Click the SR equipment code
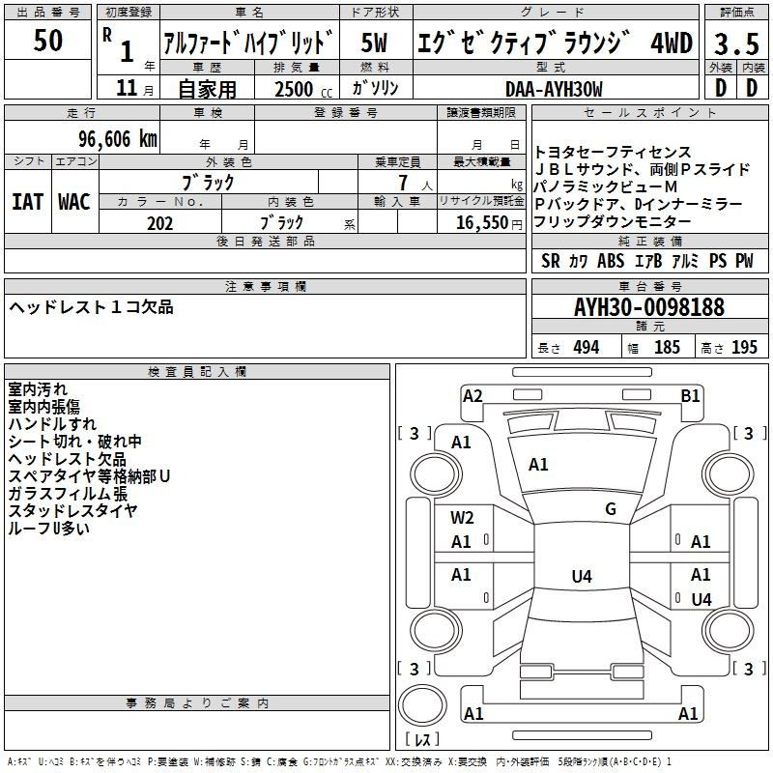This screenshot has width=773, height=773. pos(551,261)
